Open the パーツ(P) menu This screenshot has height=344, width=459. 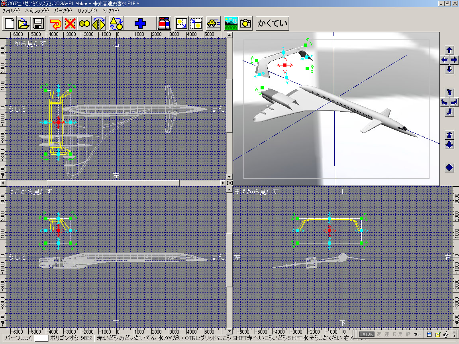tap(63, 10)
